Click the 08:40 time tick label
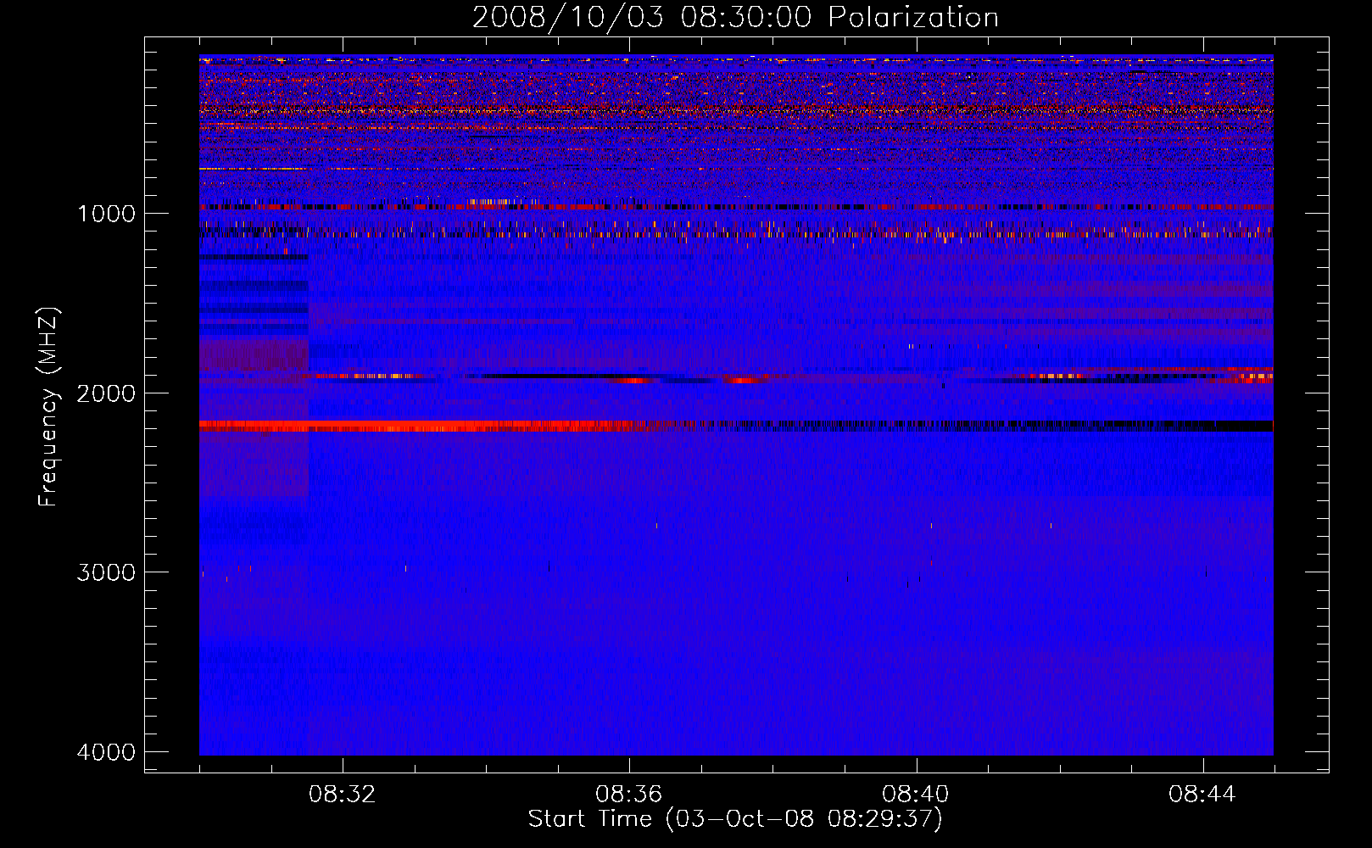 point(915,795)
